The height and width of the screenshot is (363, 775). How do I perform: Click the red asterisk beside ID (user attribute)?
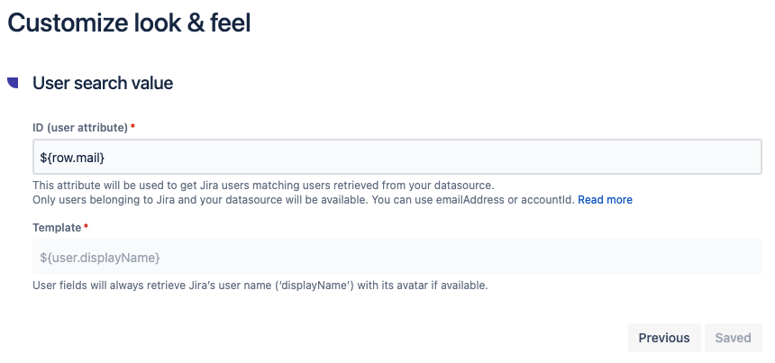tap(133, 128)
